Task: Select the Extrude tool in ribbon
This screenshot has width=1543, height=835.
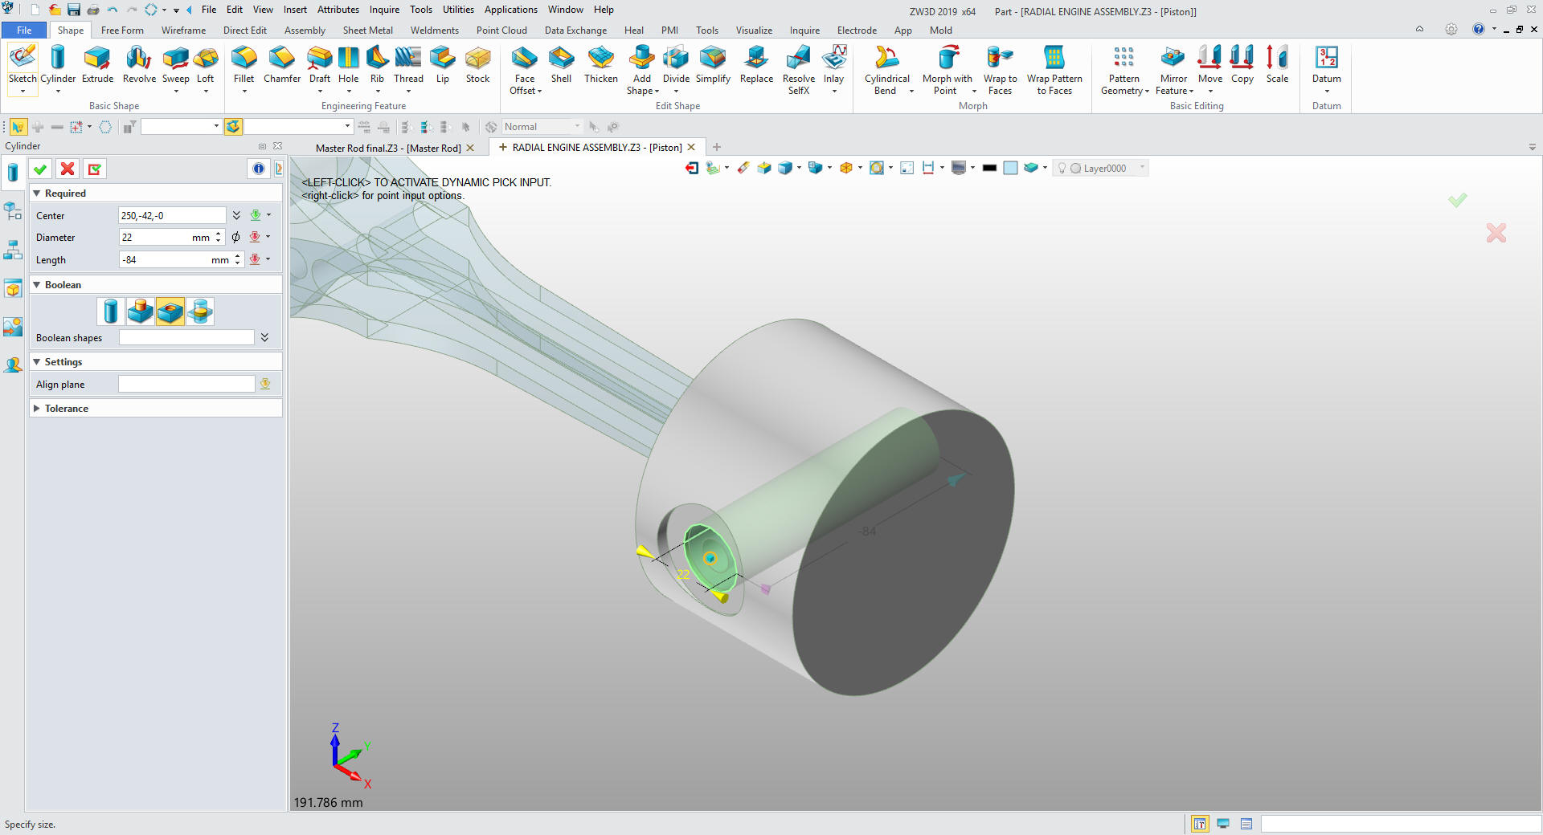Action: 97,65
